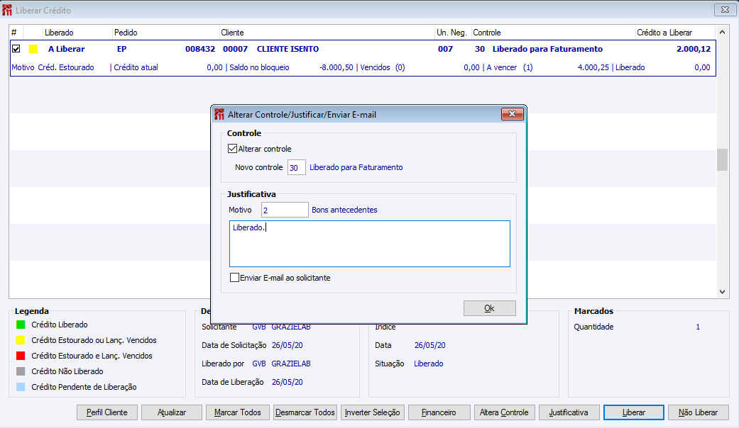Click the A vencer value 4.000,25
Image resolution: width=739 pixels, height=428 pixels.
pos(593,67)
